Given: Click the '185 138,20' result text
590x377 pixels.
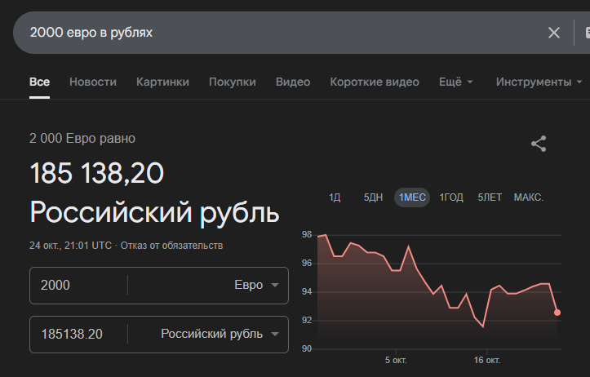Looking at the screenshot, I should pos(97,174).
